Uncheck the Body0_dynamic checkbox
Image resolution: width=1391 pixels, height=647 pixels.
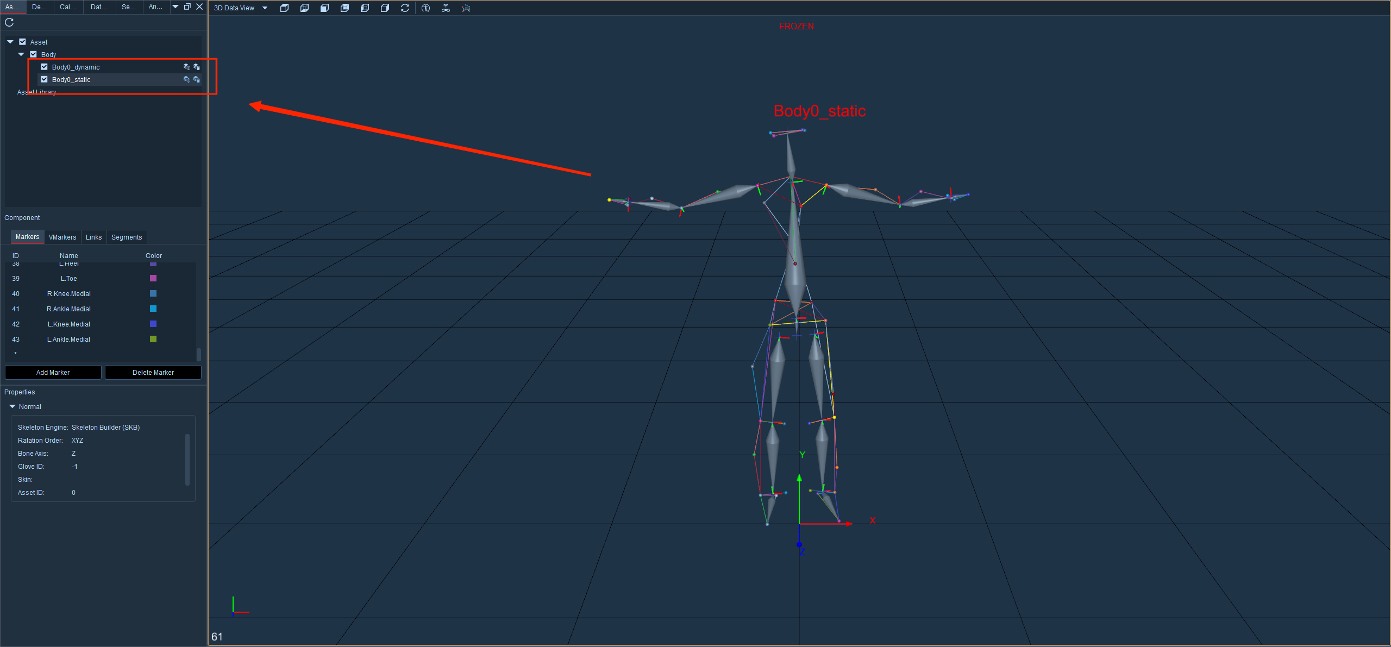pyautogui.click(x=45, y=67)
